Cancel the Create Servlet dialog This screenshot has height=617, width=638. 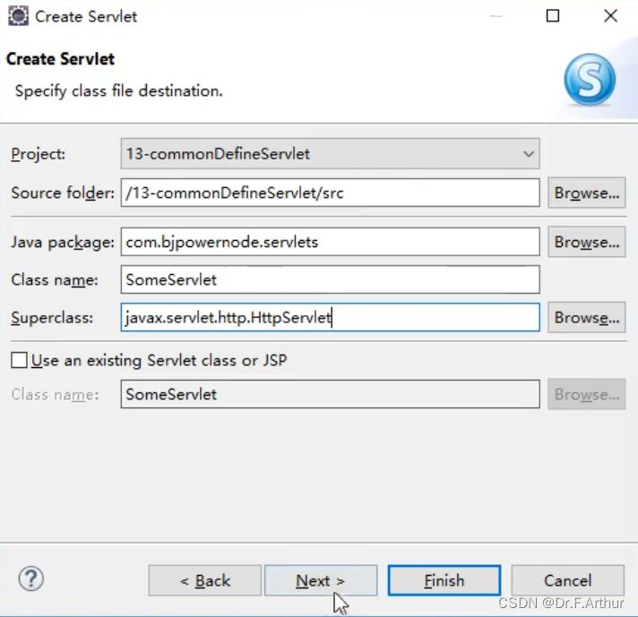point(567,580)
